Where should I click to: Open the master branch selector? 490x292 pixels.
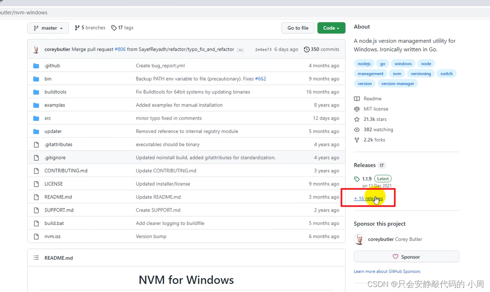48,28
